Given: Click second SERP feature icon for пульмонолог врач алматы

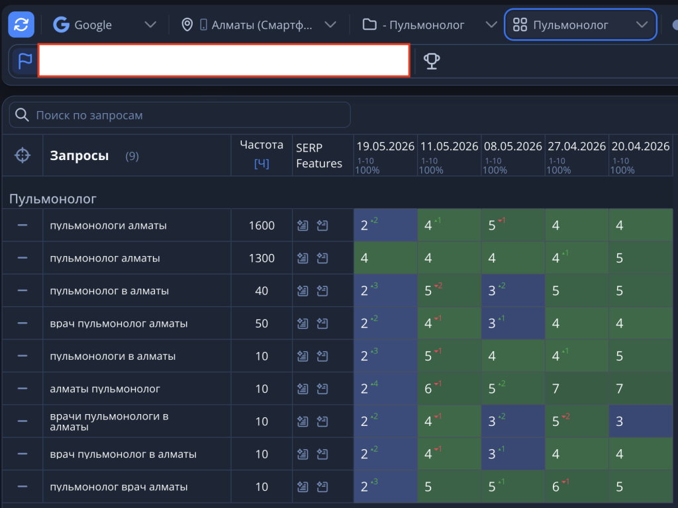Looking at the screenshot, I should click(x=322, y=487).
